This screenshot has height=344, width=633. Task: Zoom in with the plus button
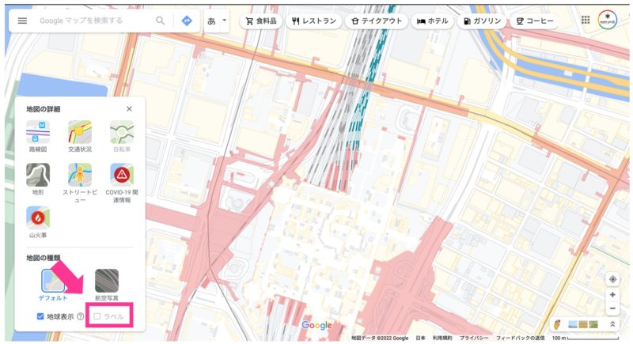[612, 295]
